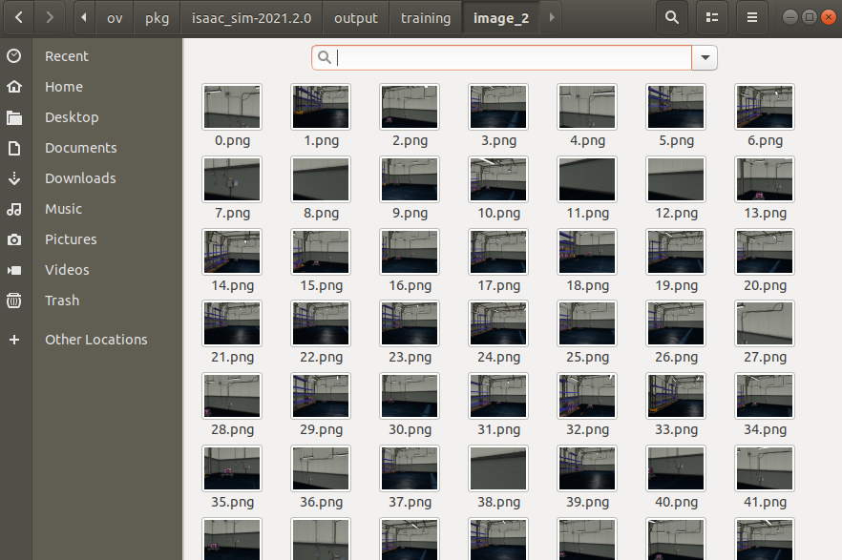Focus the search text field
This screenshot has height=560, width=842.
pos(501,57)
